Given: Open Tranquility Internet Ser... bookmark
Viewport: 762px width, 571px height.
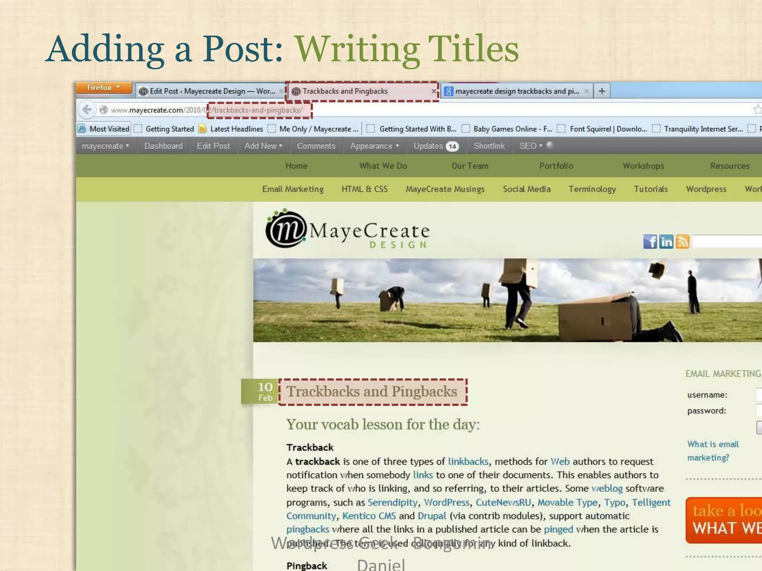Looking at the screenshot, I should point(698,129).
